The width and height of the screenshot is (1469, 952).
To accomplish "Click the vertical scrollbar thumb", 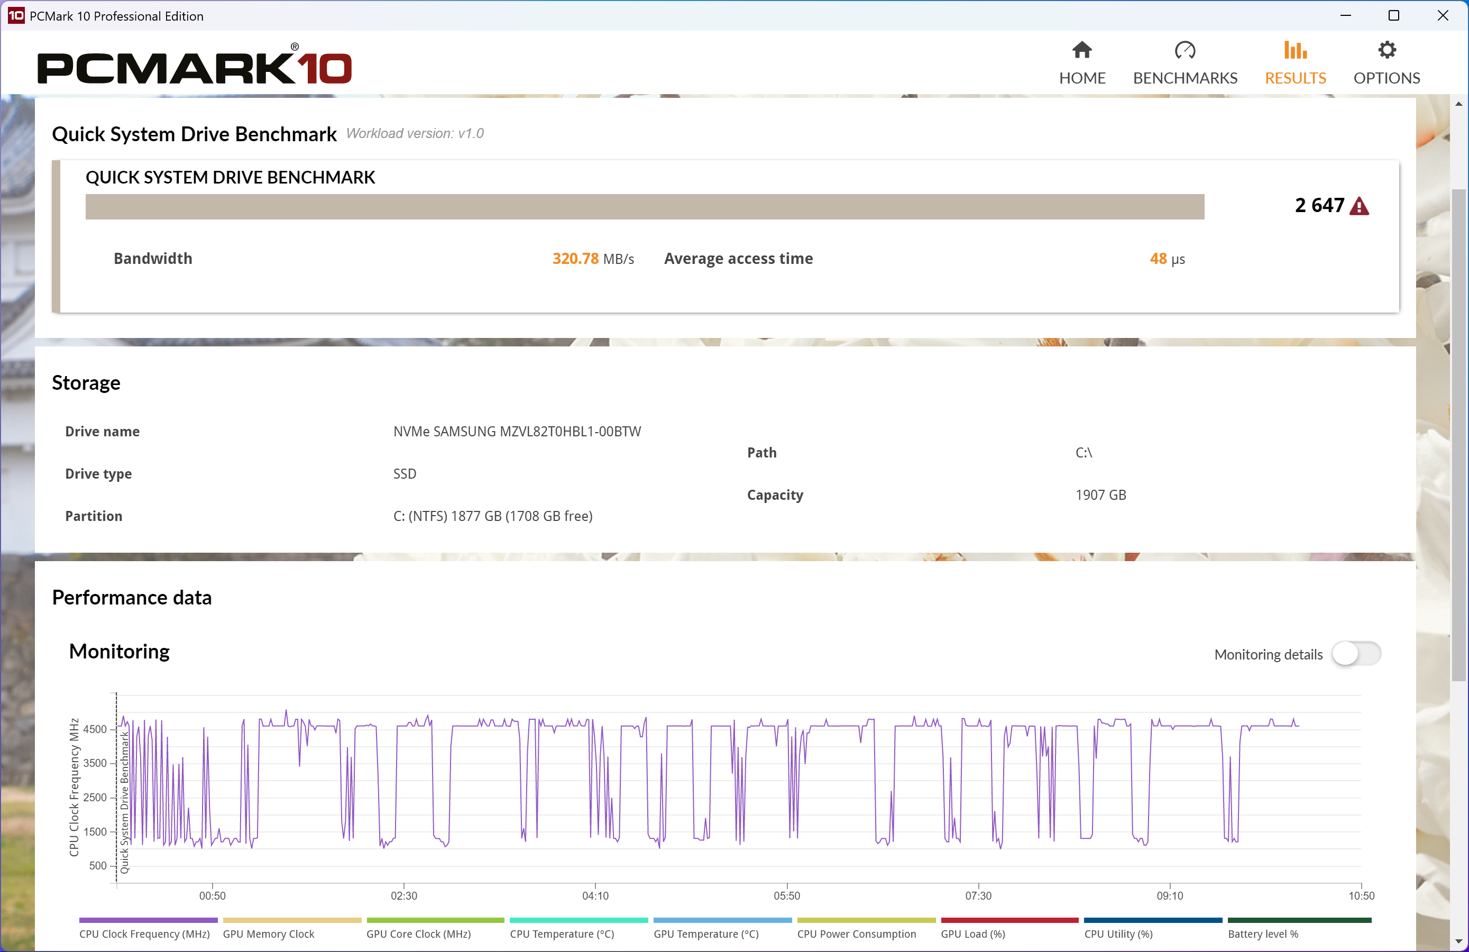I will coord(1458,435).
